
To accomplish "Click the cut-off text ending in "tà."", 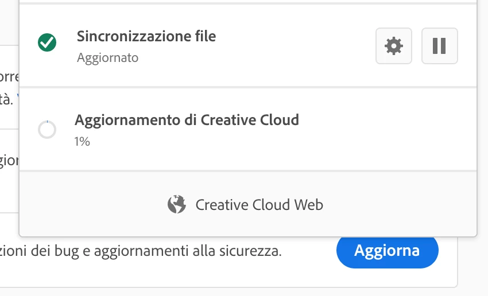I will 7,99.
